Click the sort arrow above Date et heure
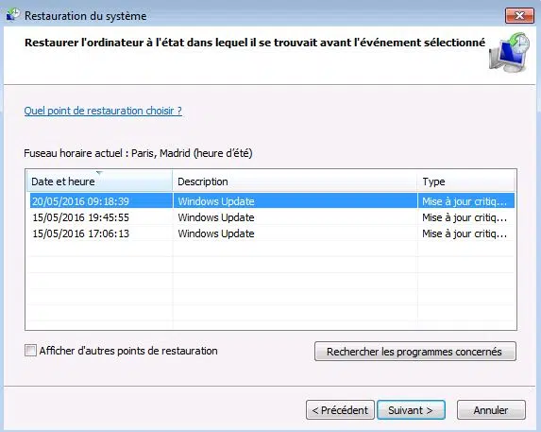 [x=99, y=173]
